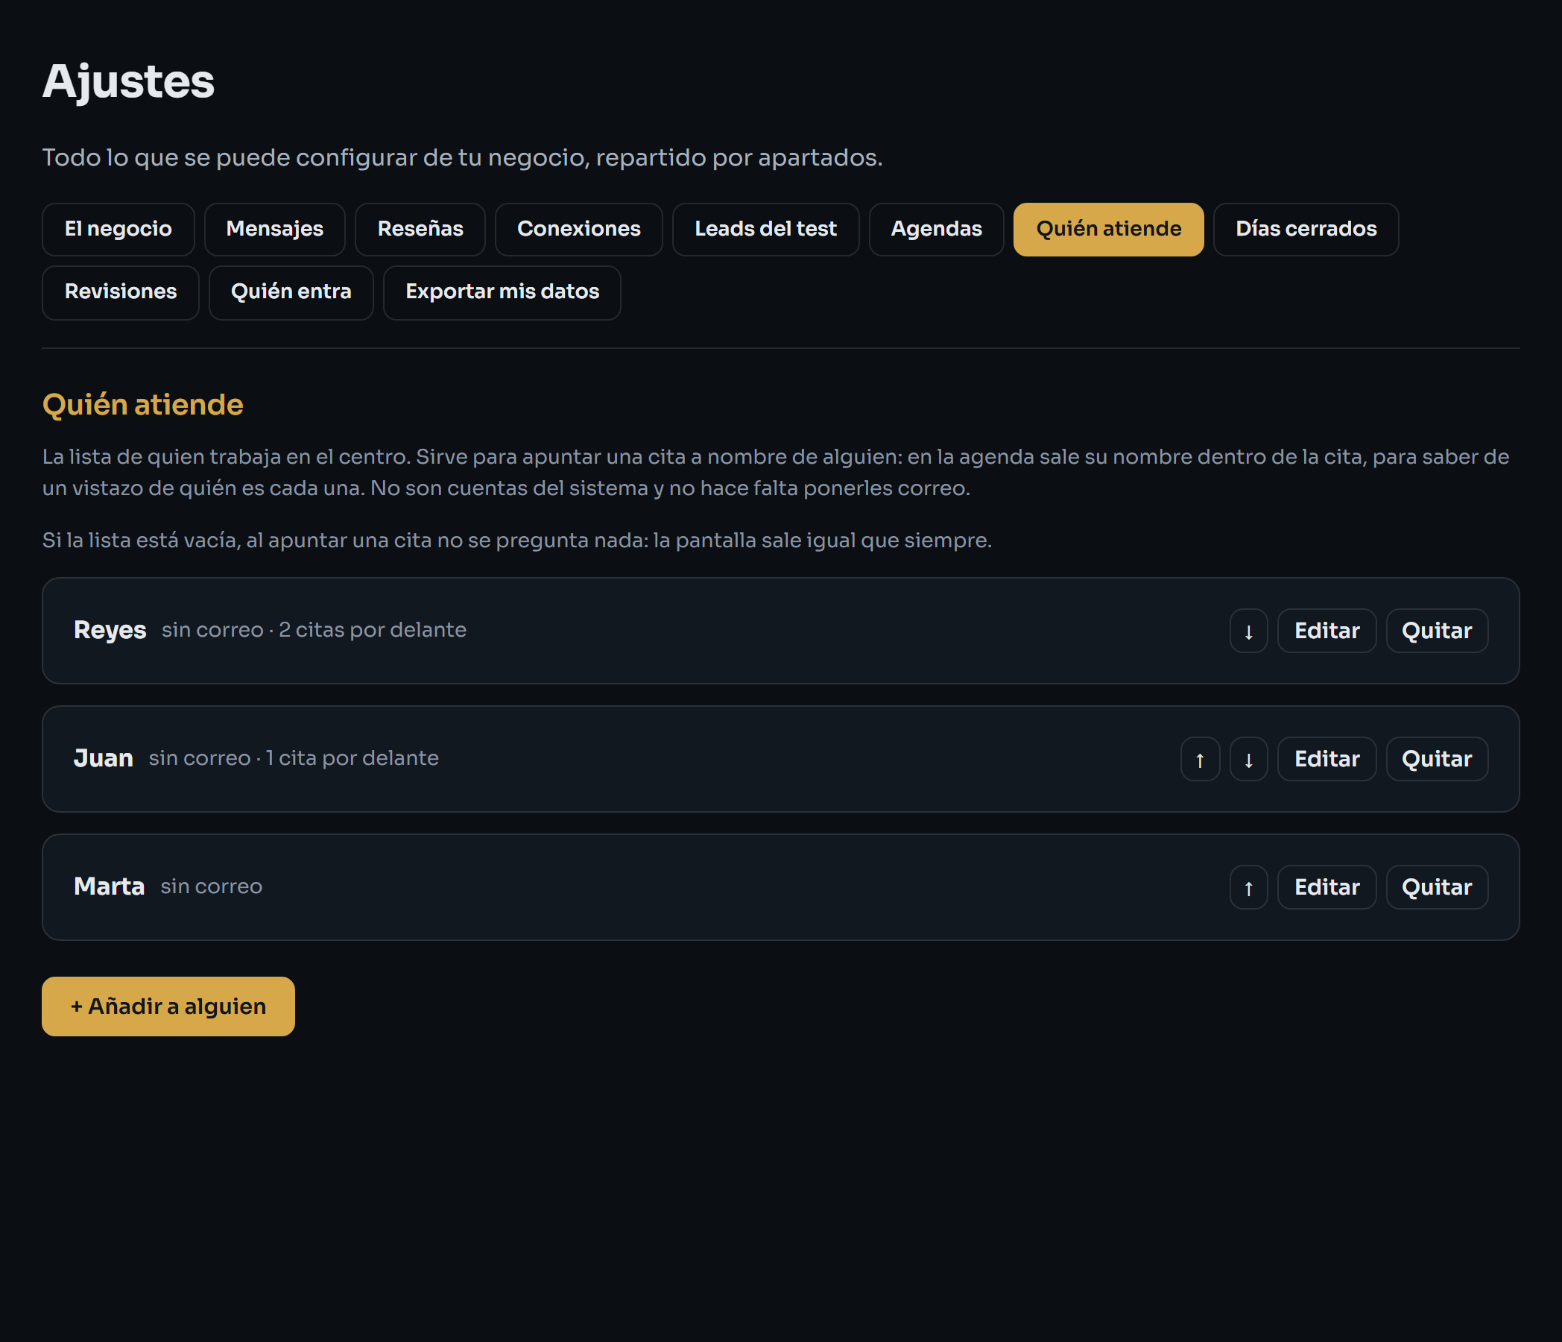Click the Añadir a alguien button
The width and height of the screenshot is (1562, 1342).
click(x=168, y=1006)
